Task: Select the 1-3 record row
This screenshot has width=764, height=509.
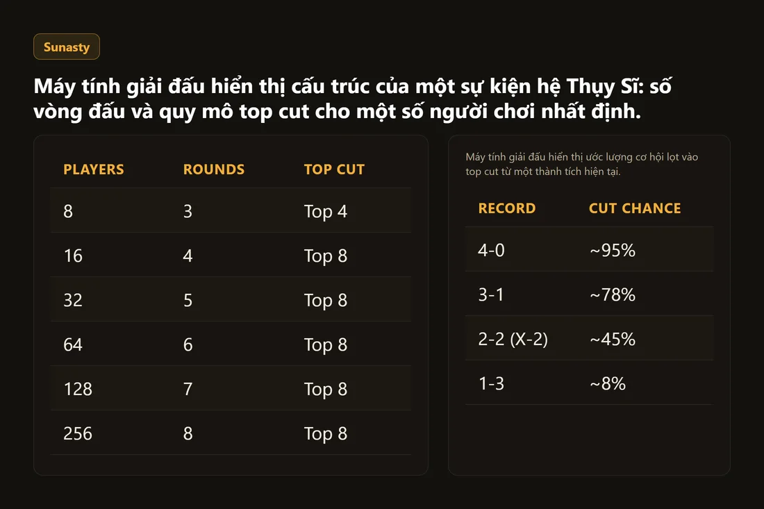Action: 589,383
